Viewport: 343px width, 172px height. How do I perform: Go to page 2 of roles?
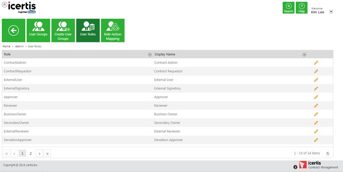click(30, 153)
